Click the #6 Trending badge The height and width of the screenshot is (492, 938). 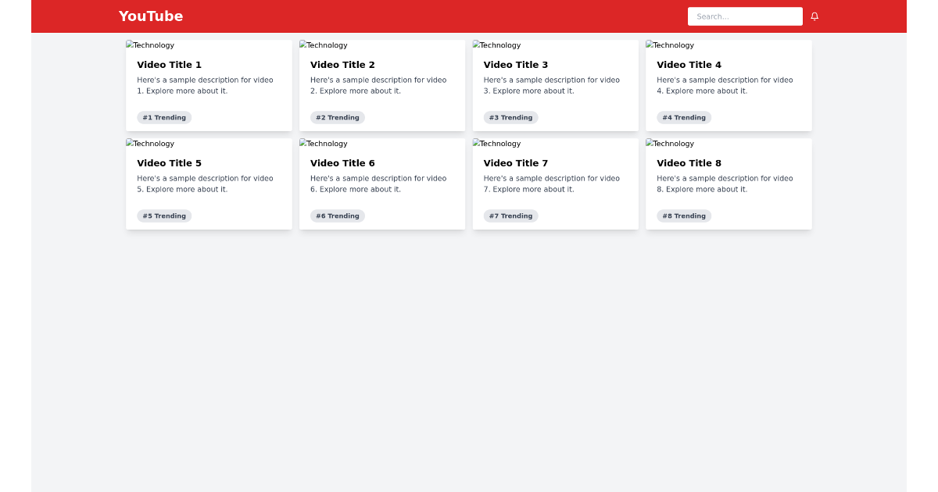338,216
